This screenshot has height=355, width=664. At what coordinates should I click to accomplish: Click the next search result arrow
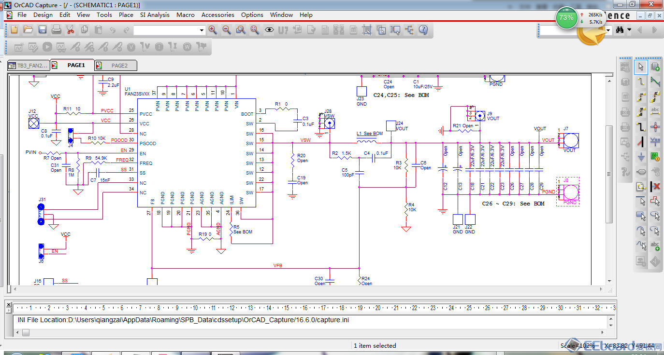(654, 30)
